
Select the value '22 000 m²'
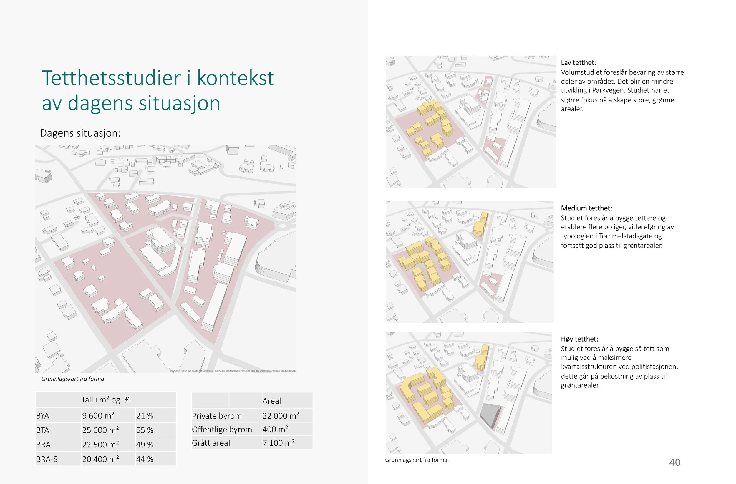281,415
